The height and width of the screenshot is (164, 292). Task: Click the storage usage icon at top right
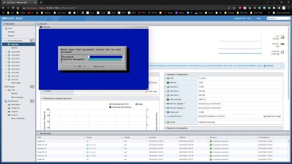[x=282, y=52]
